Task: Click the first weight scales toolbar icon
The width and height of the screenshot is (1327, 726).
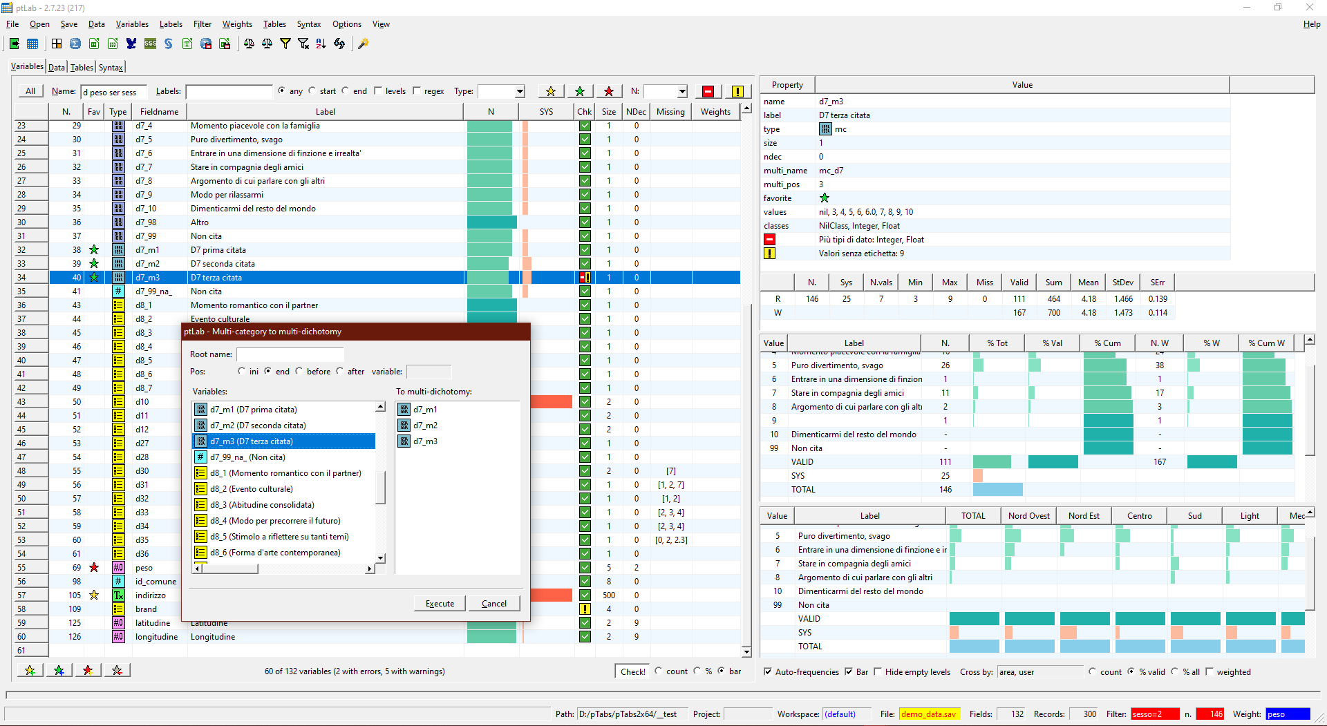Action: click(x=249, y=44)
